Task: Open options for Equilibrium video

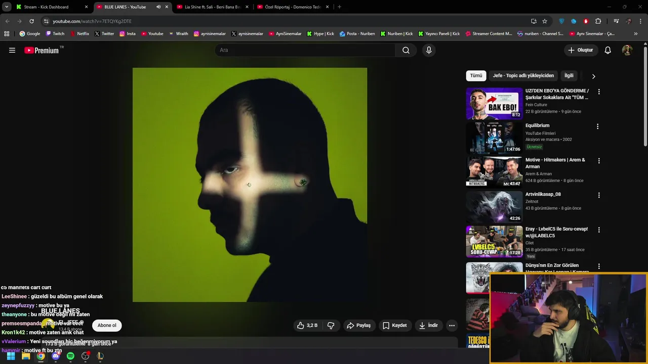Action: [x=597, y=126]
